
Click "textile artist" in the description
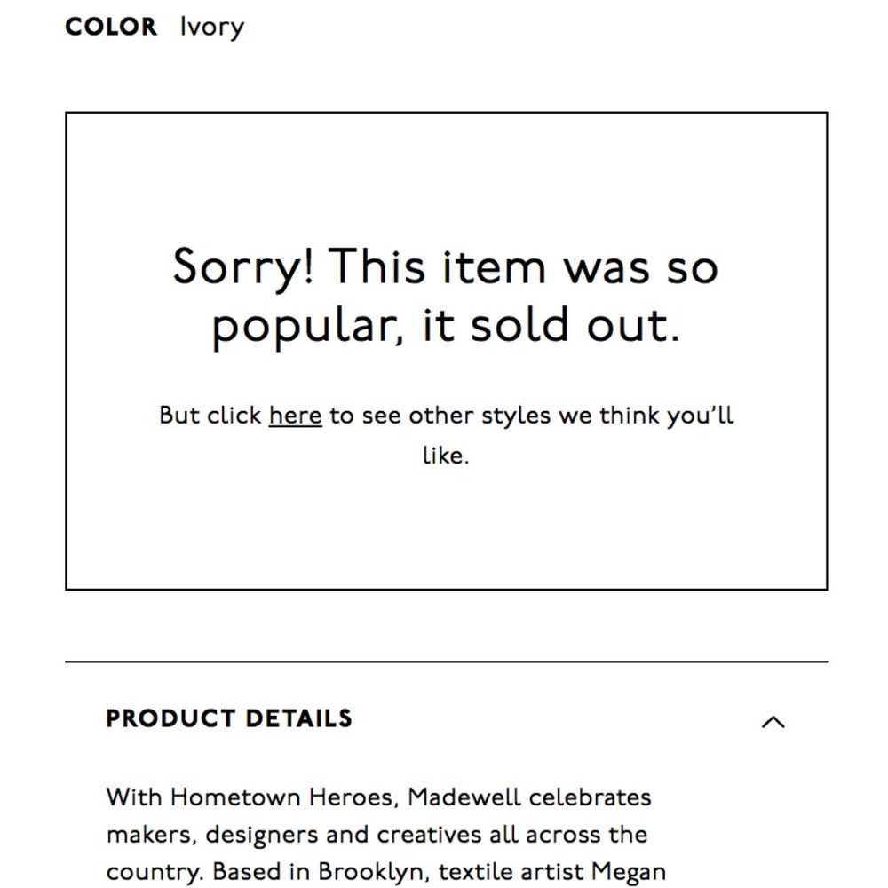click(511, 872)
